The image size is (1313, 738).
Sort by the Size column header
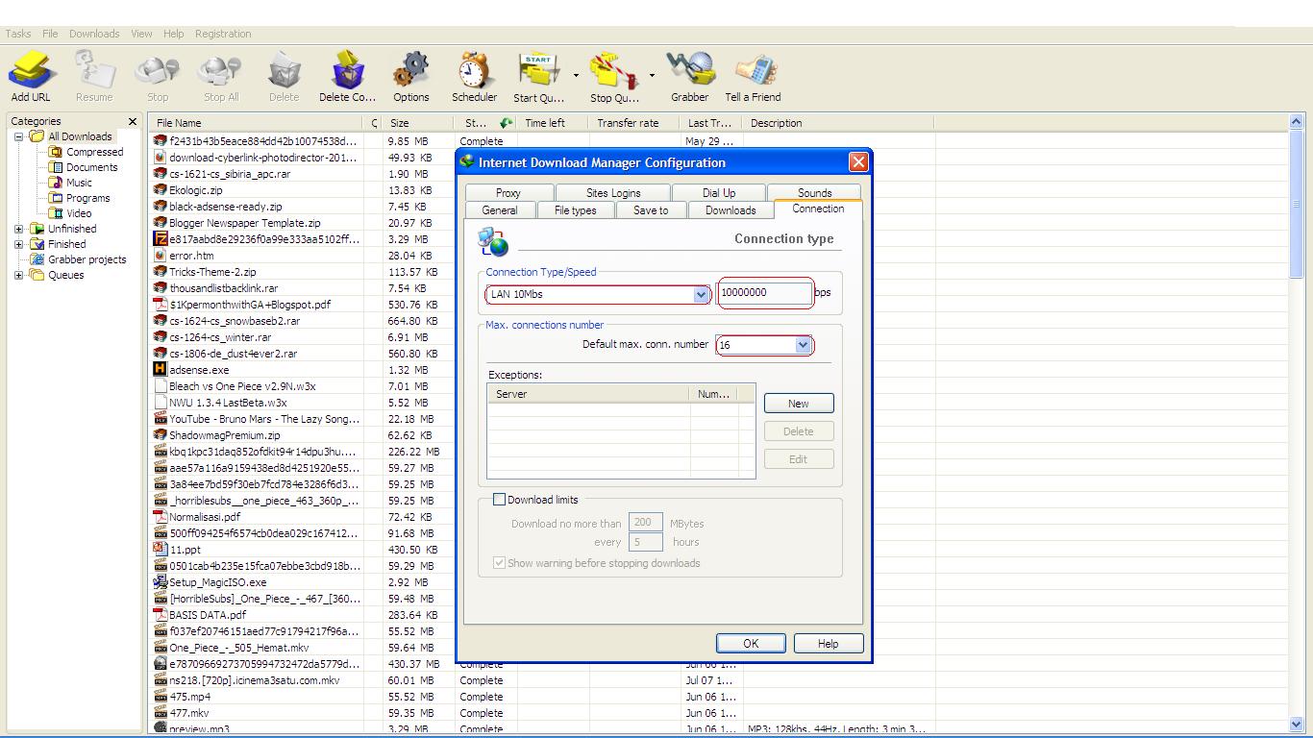pos(417,123)
